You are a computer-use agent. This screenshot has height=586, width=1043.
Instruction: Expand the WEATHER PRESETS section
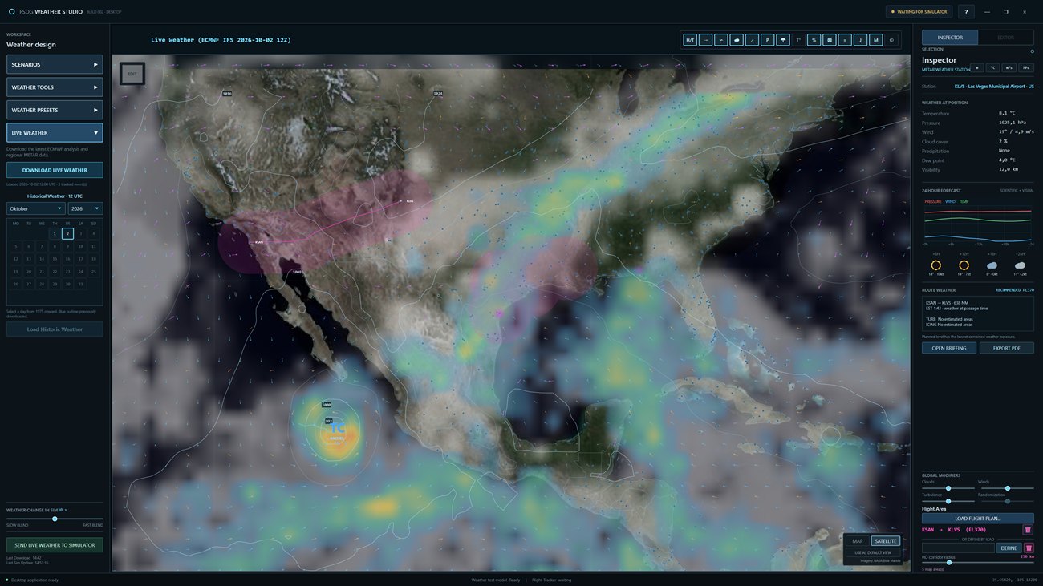coord(55,110)
